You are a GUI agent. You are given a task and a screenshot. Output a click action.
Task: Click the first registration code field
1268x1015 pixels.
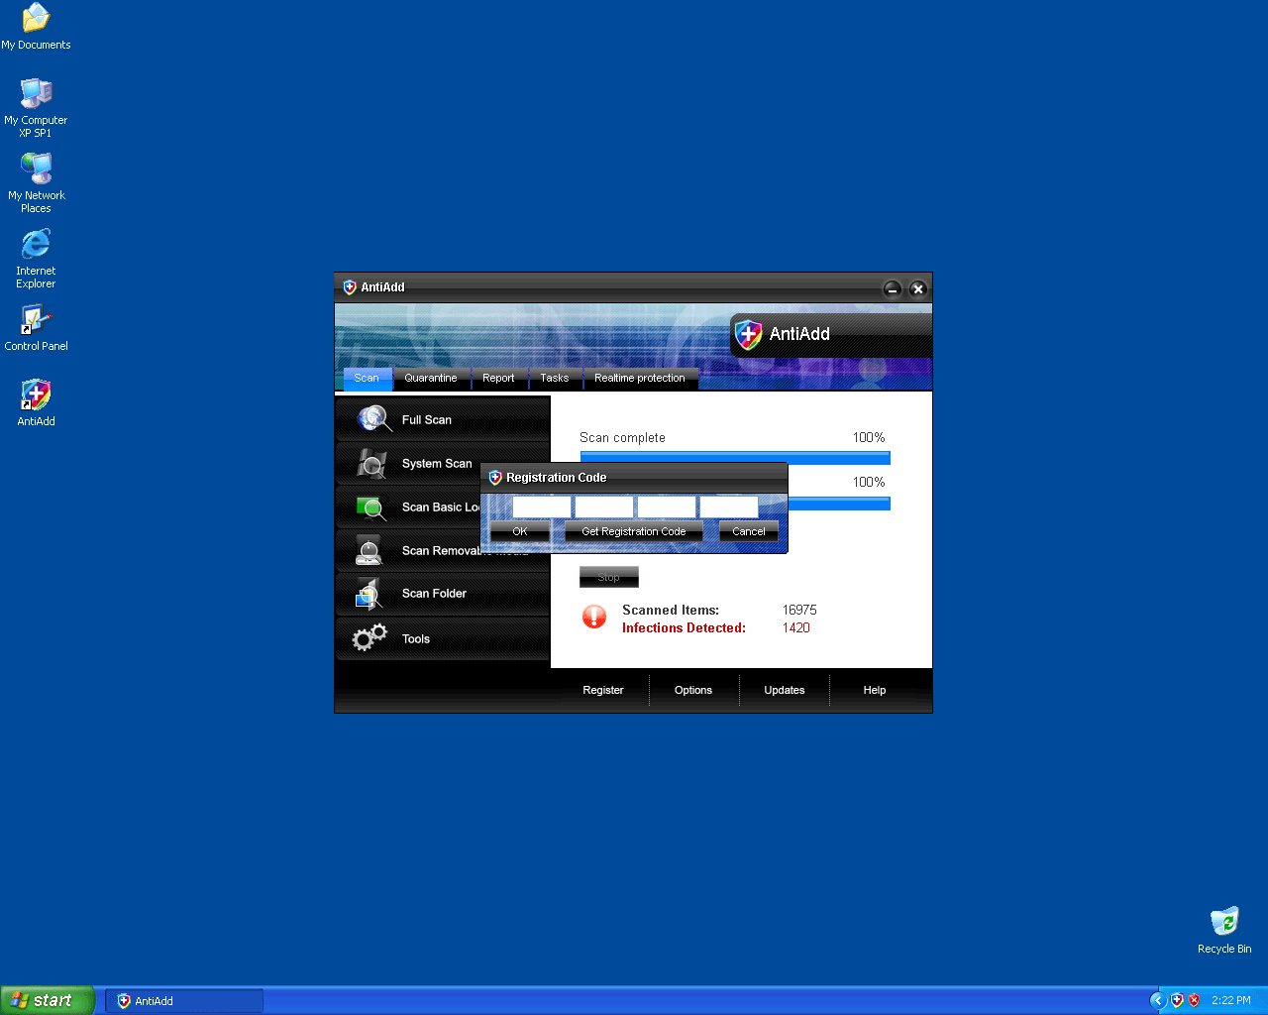point(541,507)
